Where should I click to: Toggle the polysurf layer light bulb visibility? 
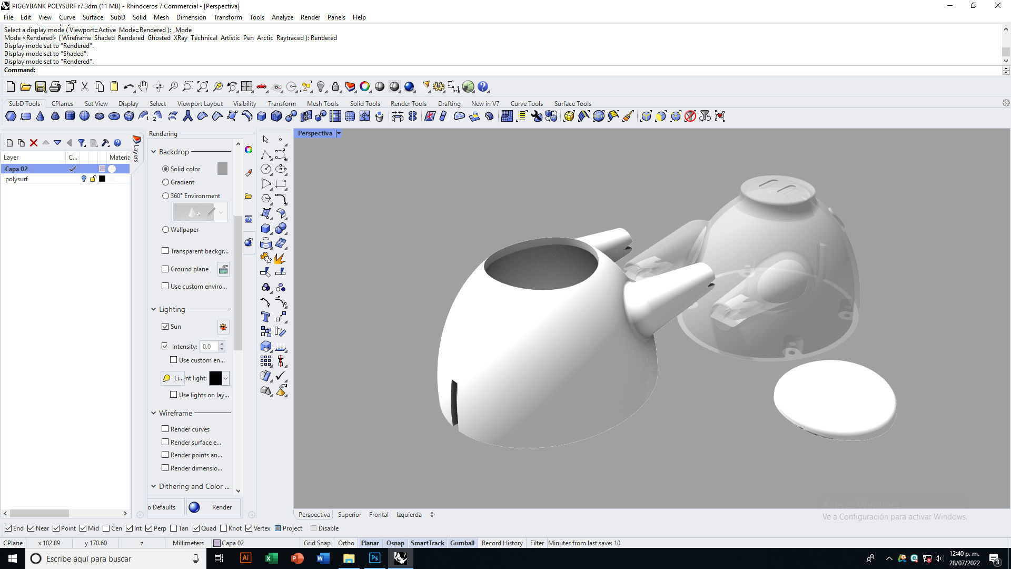coord(83,179)
